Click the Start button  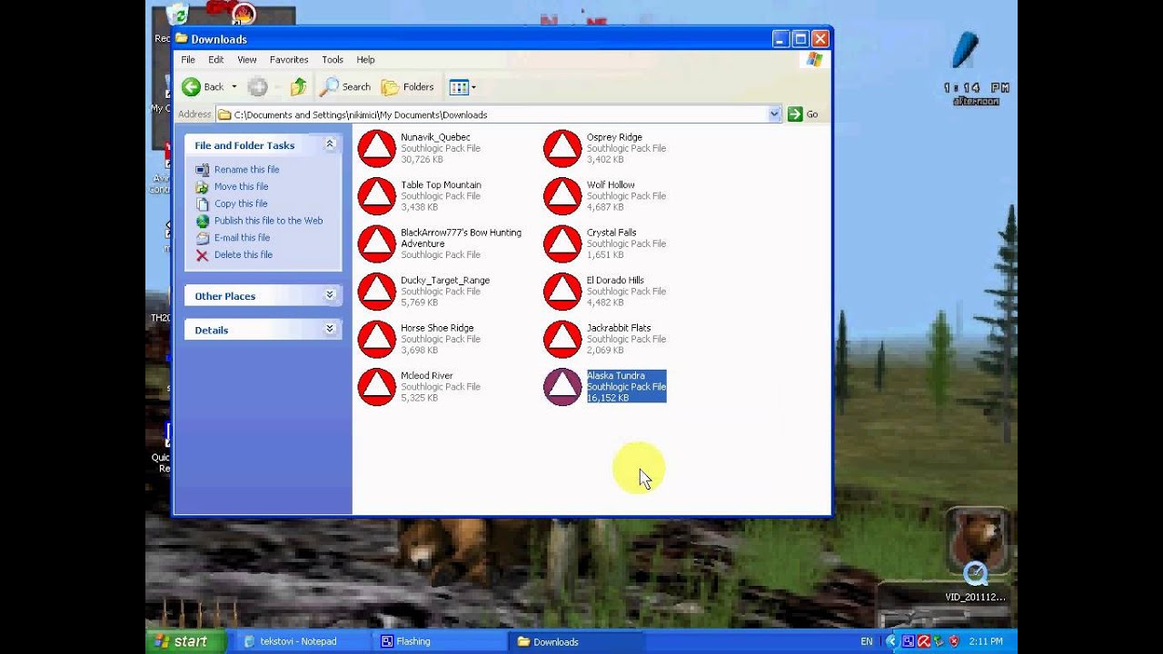185,641
